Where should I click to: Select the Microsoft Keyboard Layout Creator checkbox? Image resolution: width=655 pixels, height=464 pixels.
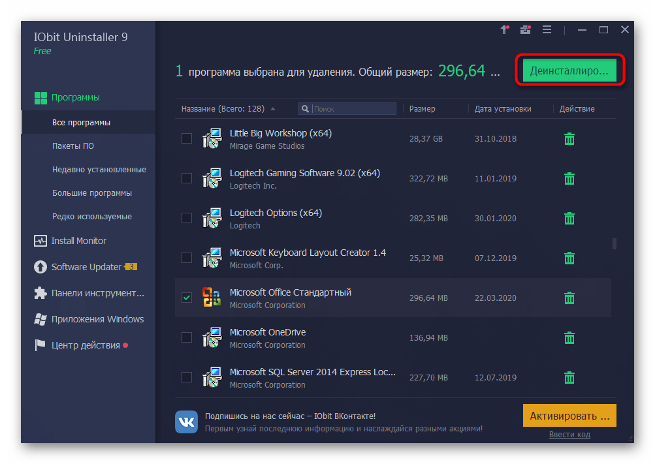coord(187,258)
